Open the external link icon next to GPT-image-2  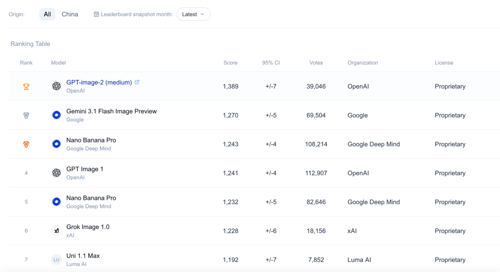tap(137, 82)
